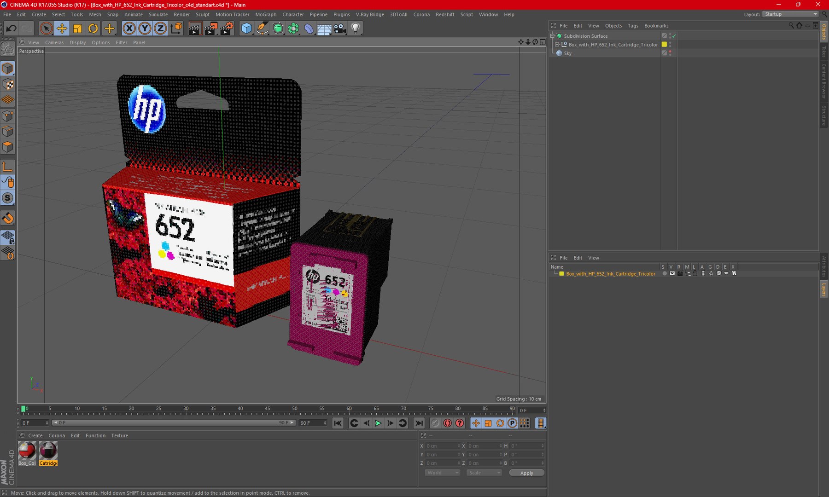This screenshot has height=497, width=829.
Task: Switch the coordinate system icon
Action: pos(176,29)
